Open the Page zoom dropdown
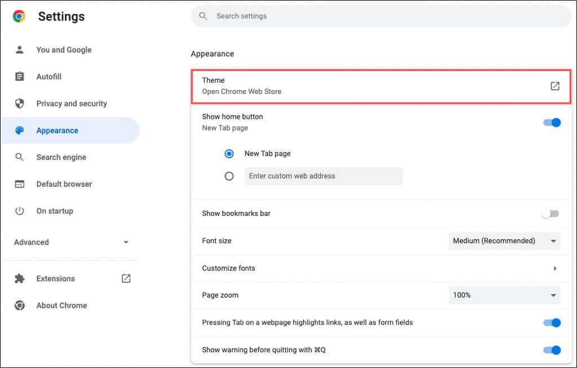The image size is (577, 368). [x=504, y=295]
